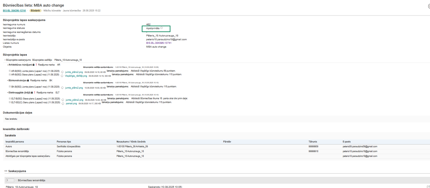Viewport: 430px width, 188px height.
Task: Click red exclamation mark beside Elektroapgāde (ārējā)
Action: pos(35,93)
